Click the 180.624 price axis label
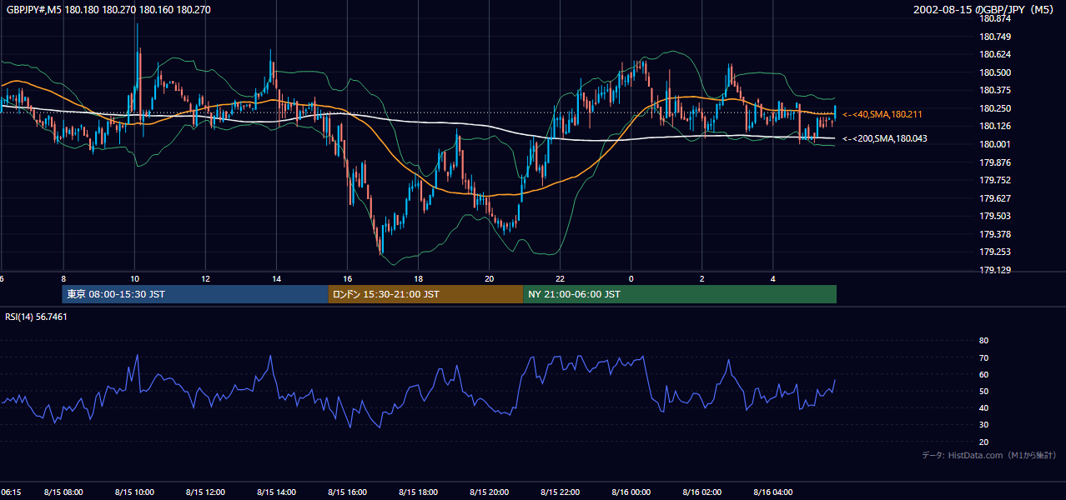1066x500 pixels. point(996,54)
